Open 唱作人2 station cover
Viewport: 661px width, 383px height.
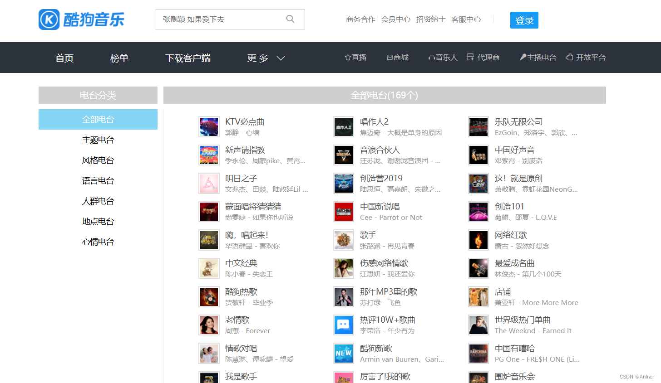tap(344, 127)
